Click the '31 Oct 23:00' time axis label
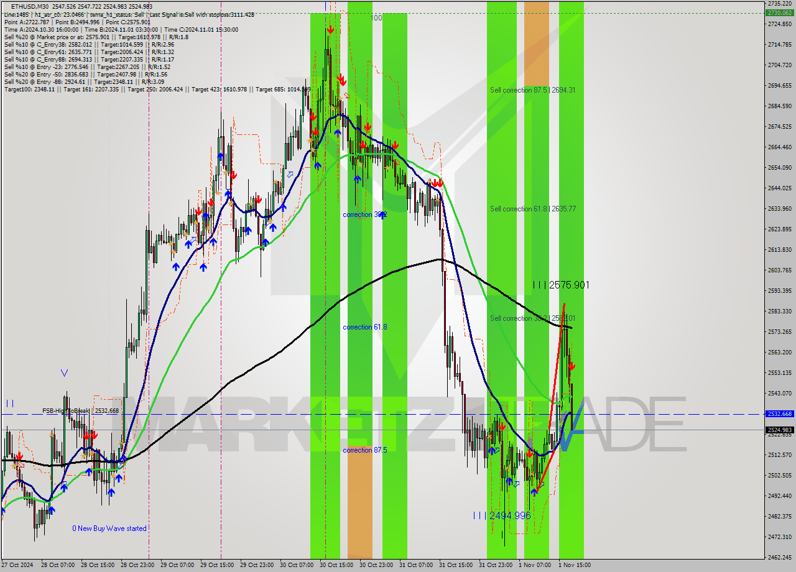This screenshot has width=796, height=572. tap(495, 565)
